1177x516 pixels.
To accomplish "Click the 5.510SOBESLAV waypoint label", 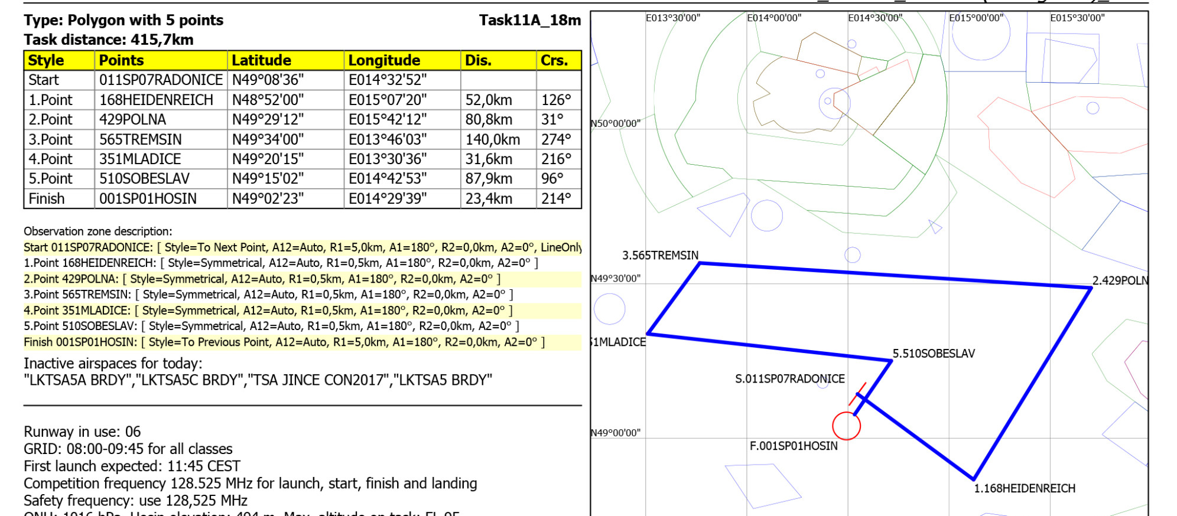I will pyautogui.click(x=933, y=354).
